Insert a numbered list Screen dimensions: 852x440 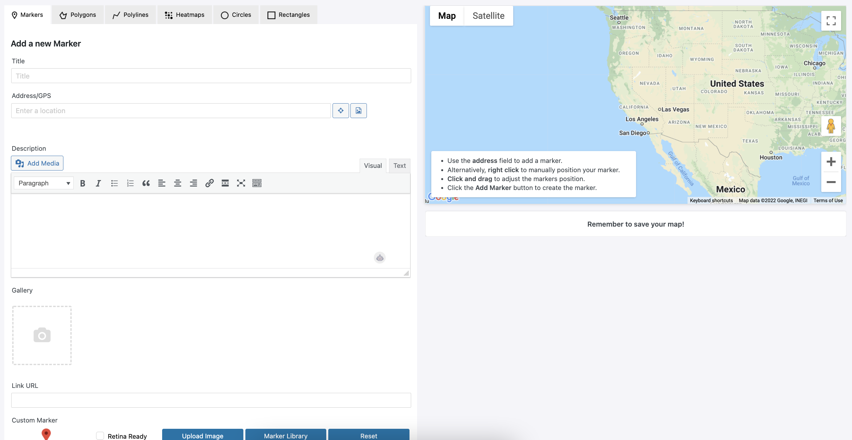coord(130,183)
